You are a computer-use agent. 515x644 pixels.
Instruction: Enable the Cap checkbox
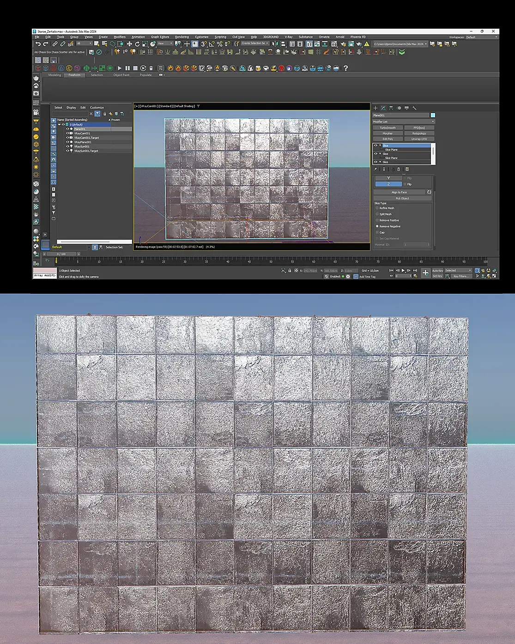coord(377,232)
